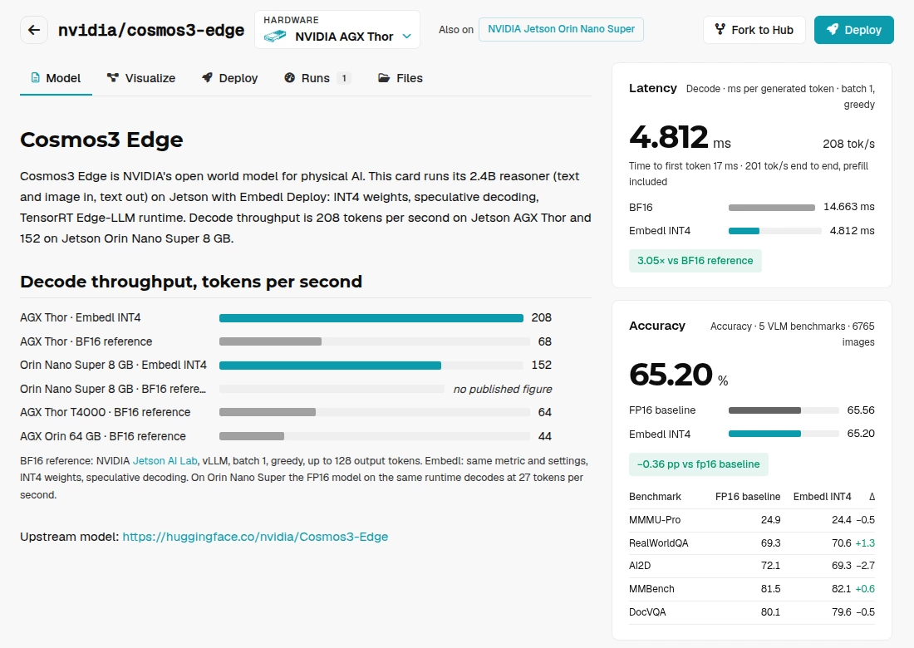The height and width of the screenshot is (648, 914).
Task: Click the MMBench benchmark row label
Action: 651,589
